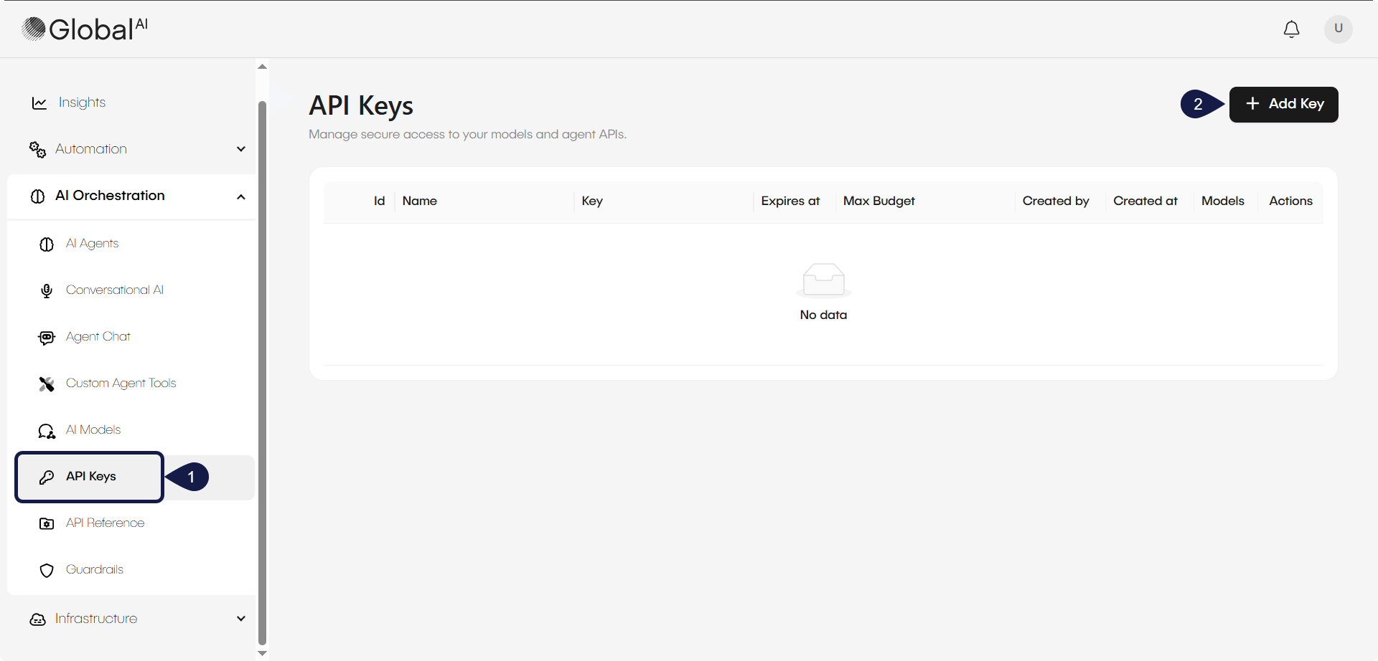Open the user avatar menu

click(1338, 29)
